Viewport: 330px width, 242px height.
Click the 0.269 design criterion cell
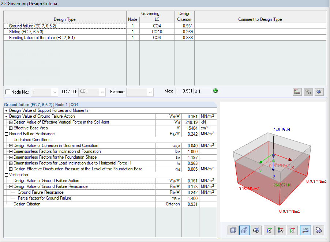(184, 32)
